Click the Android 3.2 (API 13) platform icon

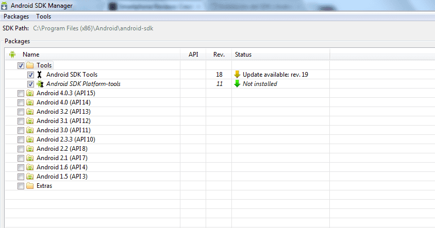coord(30,112)
